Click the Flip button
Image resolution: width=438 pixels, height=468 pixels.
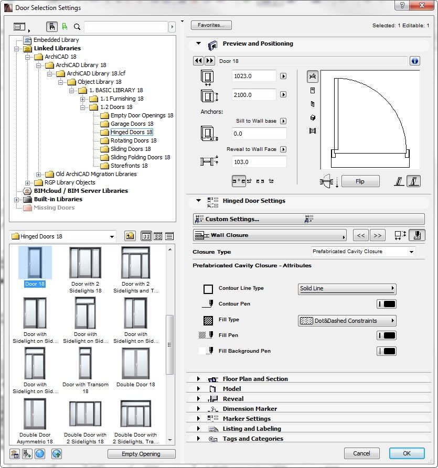click(x=360, y=181)
